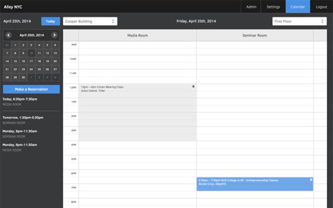Go to next month in mini calendar
The width and height of the screenshot is (333, 208).
[55, 35]
